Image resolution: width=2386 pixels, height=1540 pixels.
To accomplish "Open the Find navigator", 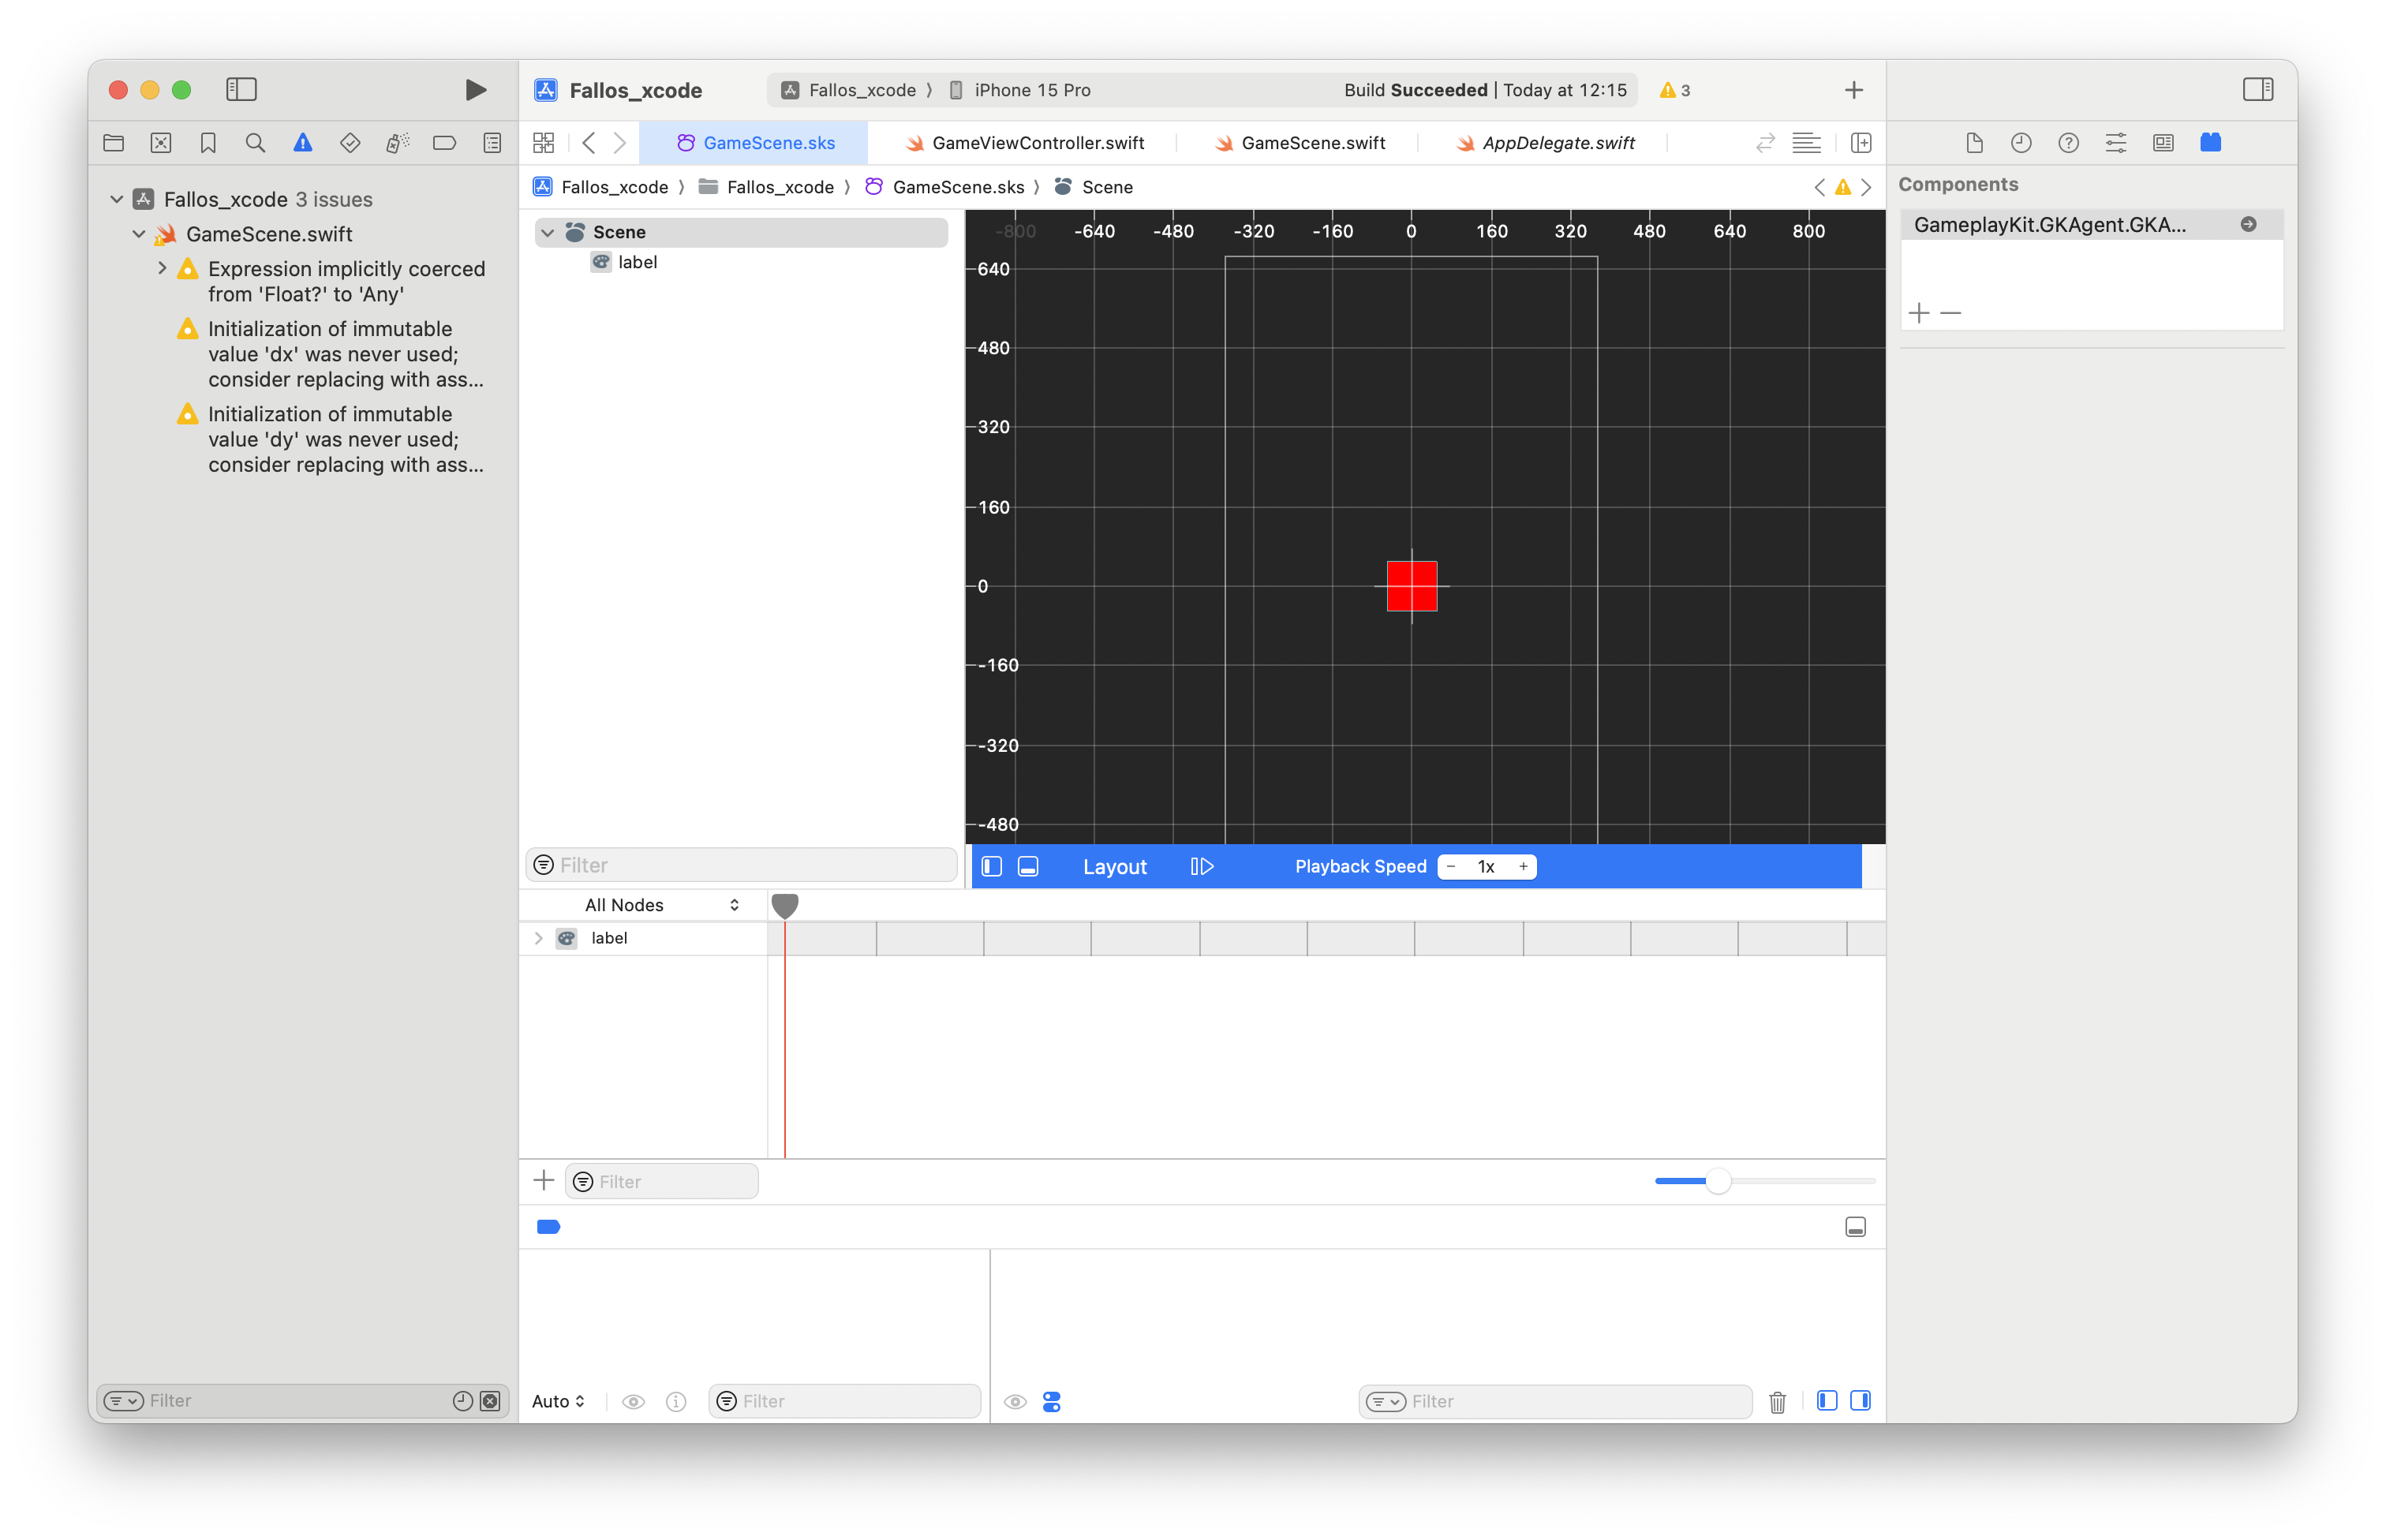I will click(x=256, y=143).
